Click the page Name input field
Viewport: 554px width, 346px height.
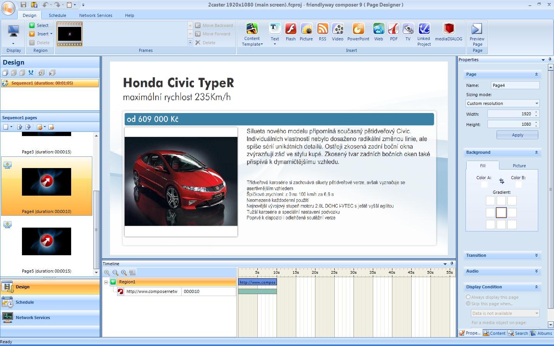[x=515, y=85]
